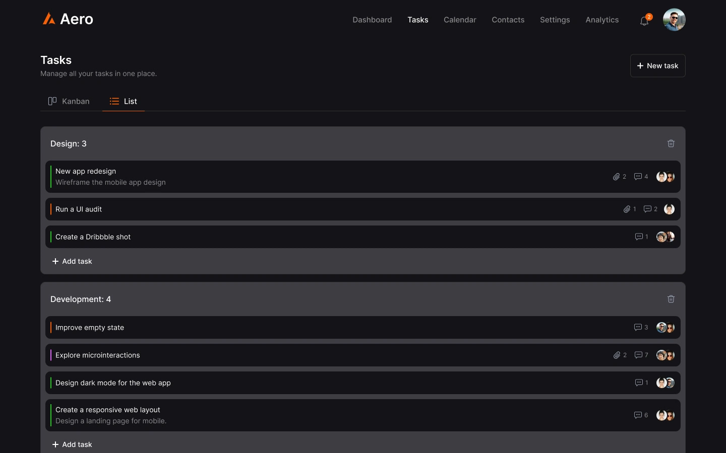Click the Aero flame logo
This screenshot has width=726, height=453.
click(49, 19)
